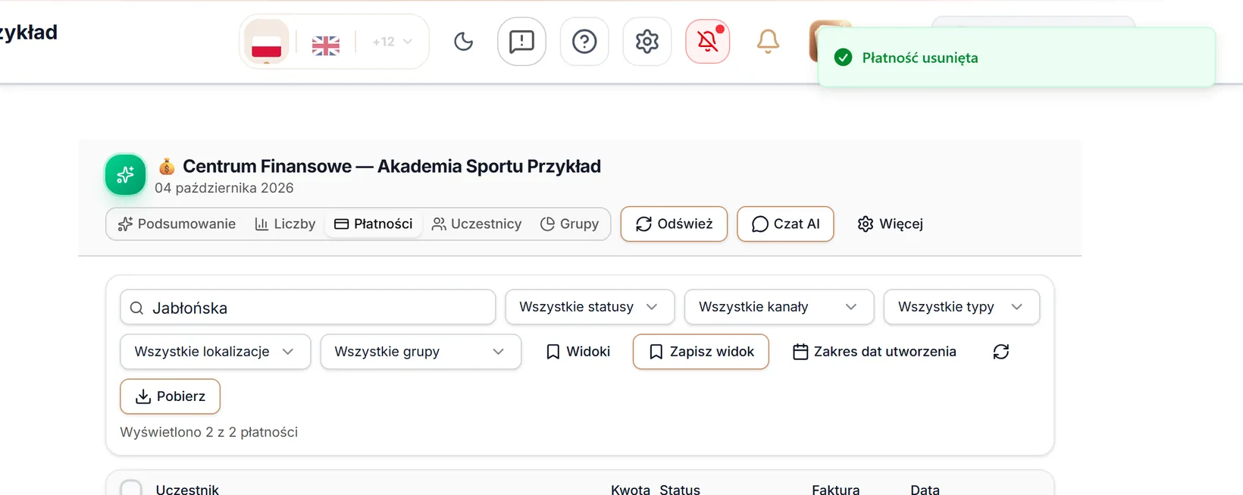Switch to Liczby tab
The width and height of the screenshot is (1243, 495).
[x=285, y=224]
